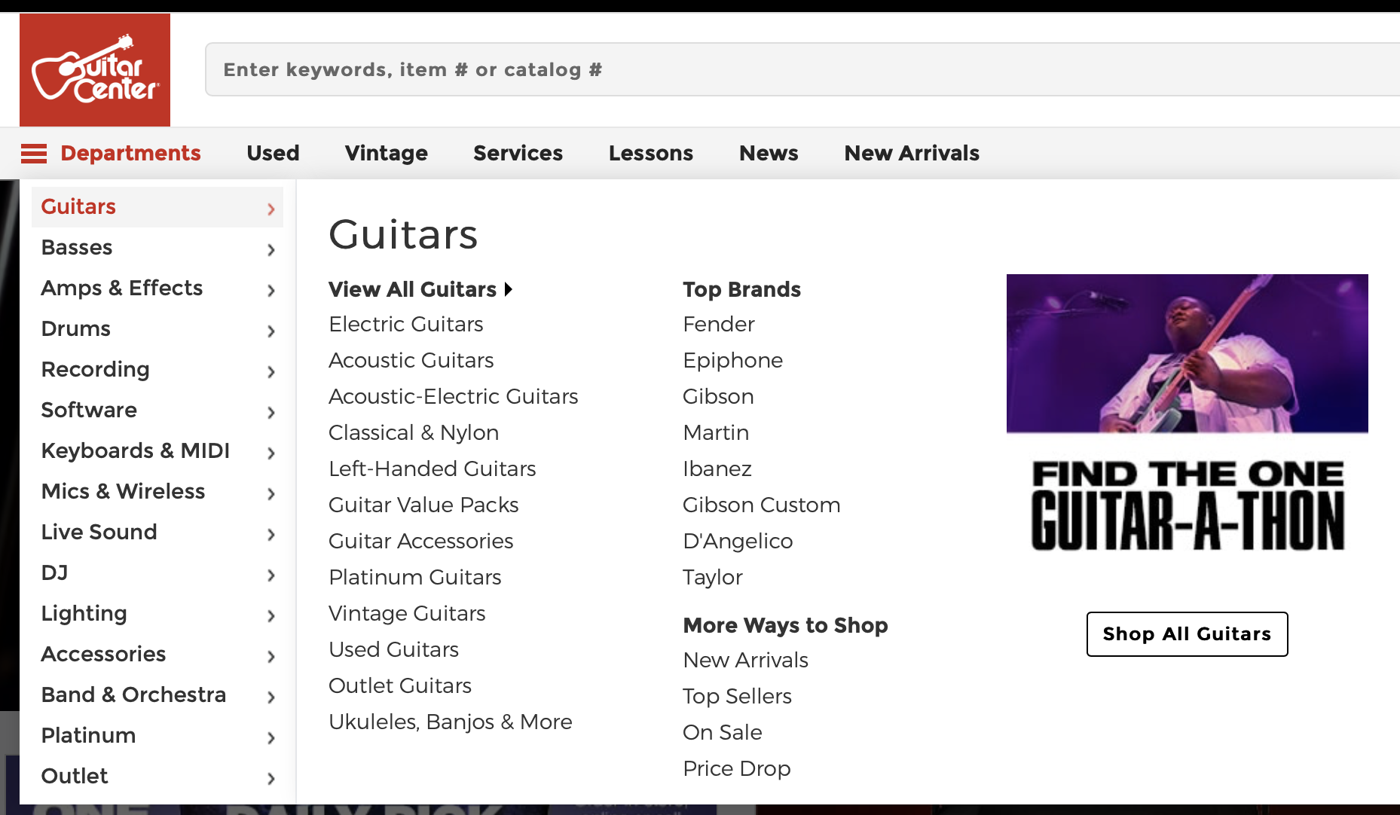Click the arrow next to View All Guitars
1400x815 pixels.
pyautogui.click(x=509, y=289)
